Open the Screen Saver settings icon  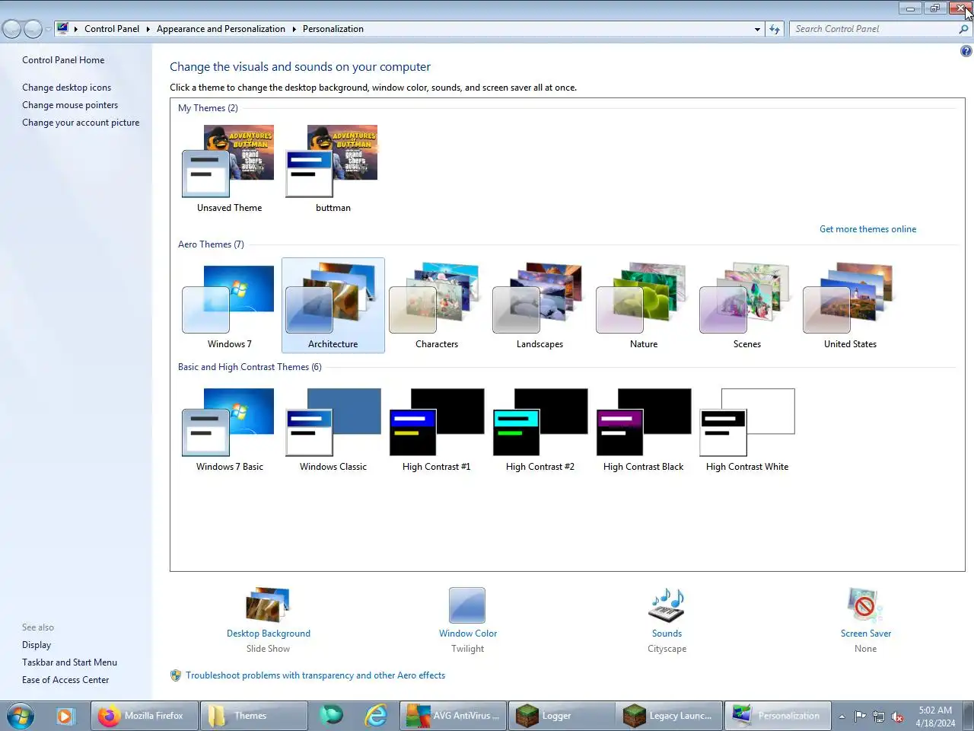(865, 605)
